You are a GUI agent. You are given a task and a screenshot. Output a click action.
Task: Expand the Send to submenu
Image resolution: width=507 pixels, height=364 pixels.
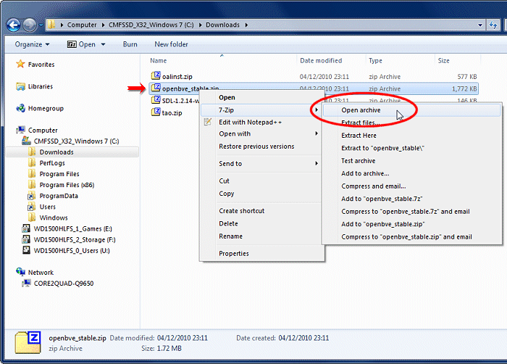[x=261, y=164]
